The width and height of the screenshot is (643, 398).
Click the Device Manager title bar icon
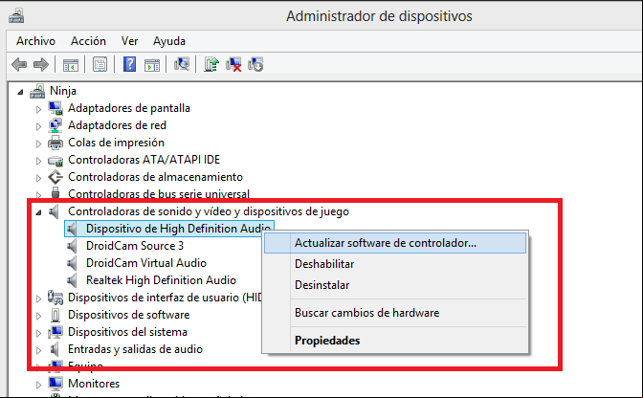tap(16, 15)
